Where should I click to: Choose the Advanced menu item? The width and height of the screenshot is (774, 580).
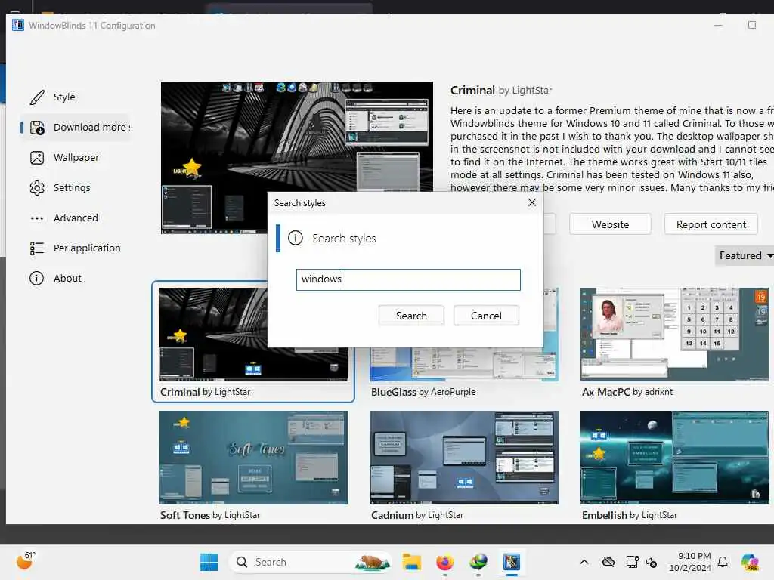76,217
